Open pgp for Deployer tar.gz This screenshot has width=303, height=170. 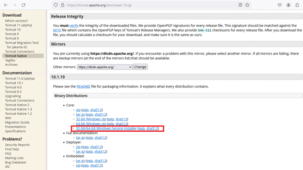coord(90,152)
